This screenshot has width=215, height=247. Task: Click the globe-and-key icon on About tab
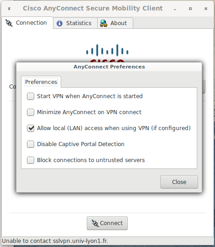[x=104, y=23]
